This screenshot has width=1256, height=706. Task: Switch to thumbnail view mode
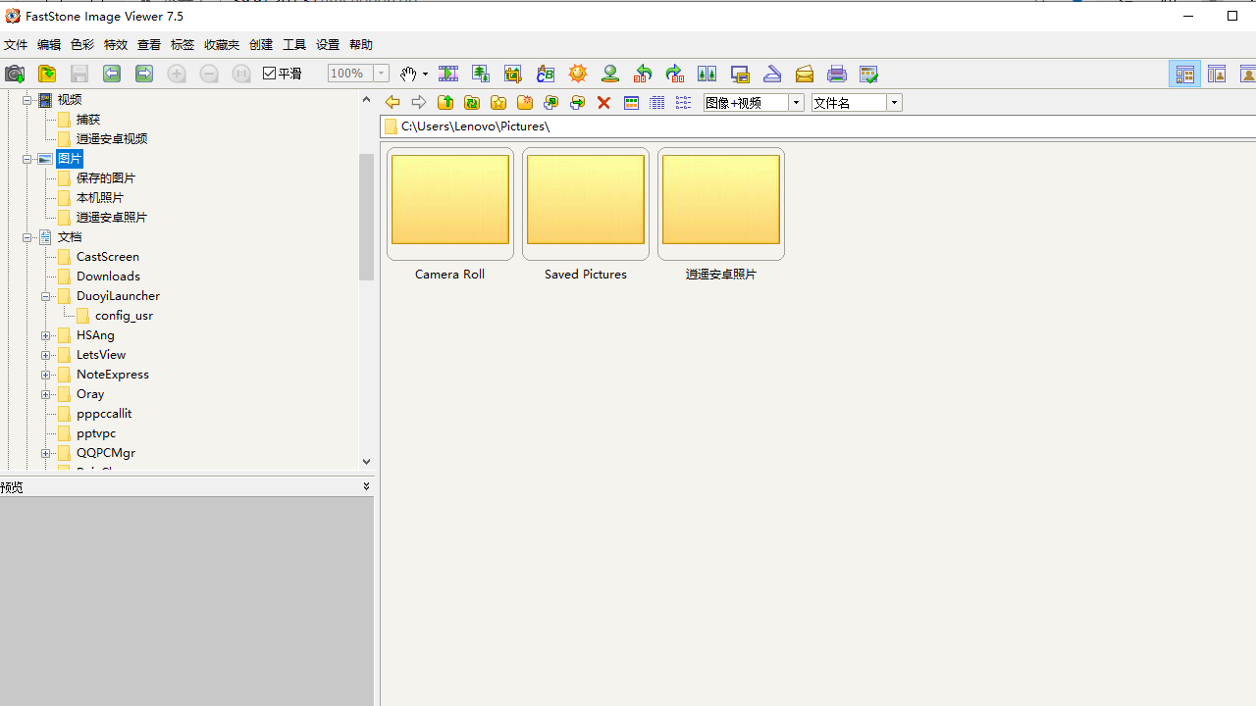click(630, 102)
